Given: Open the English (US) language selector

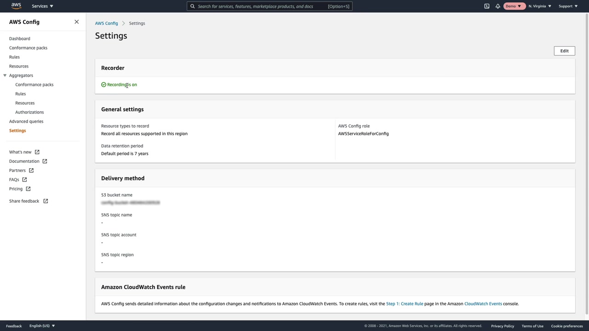Looking at the screenshot, I should point(42,326).
